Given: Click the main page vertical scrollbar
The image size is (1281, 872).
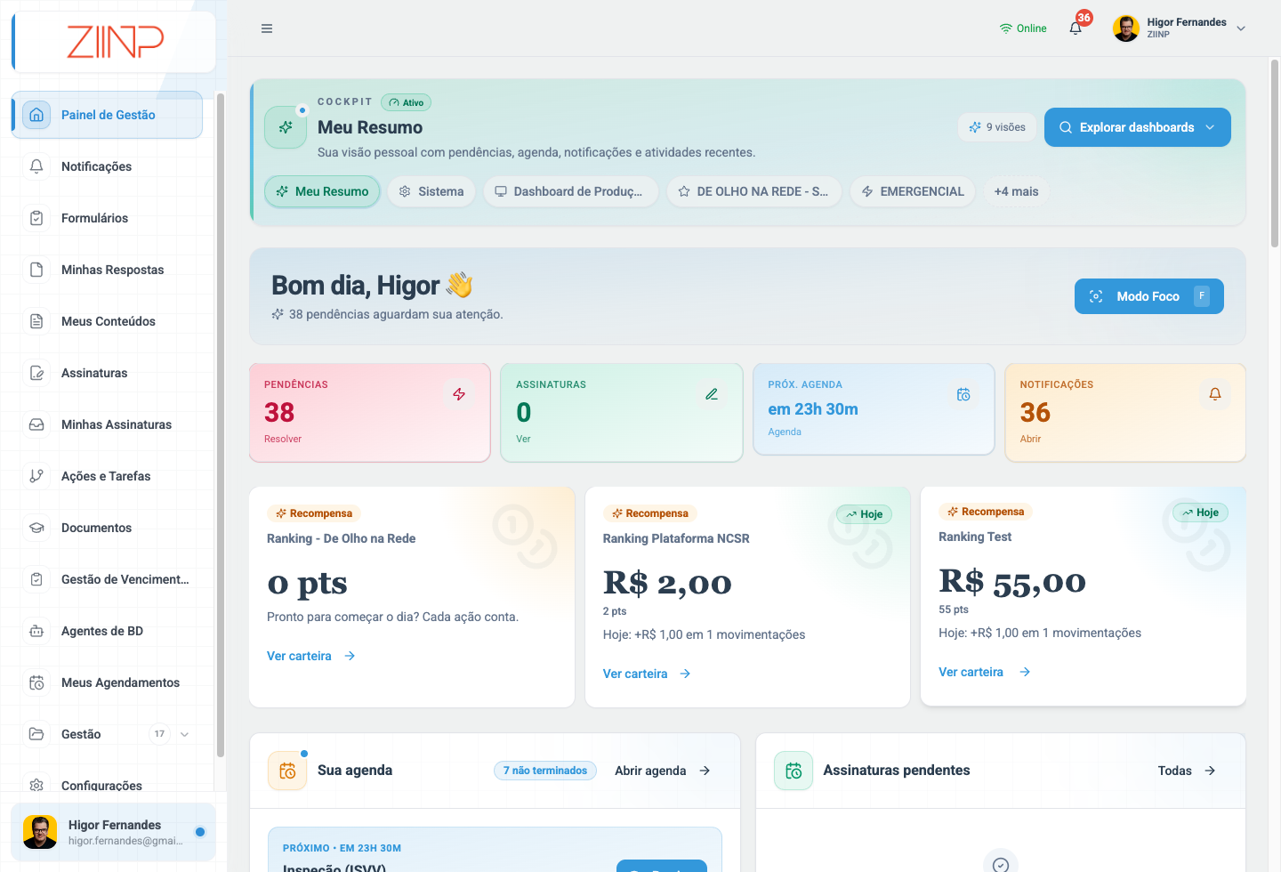Looking at the screenshot, I should click(1274, 153).
